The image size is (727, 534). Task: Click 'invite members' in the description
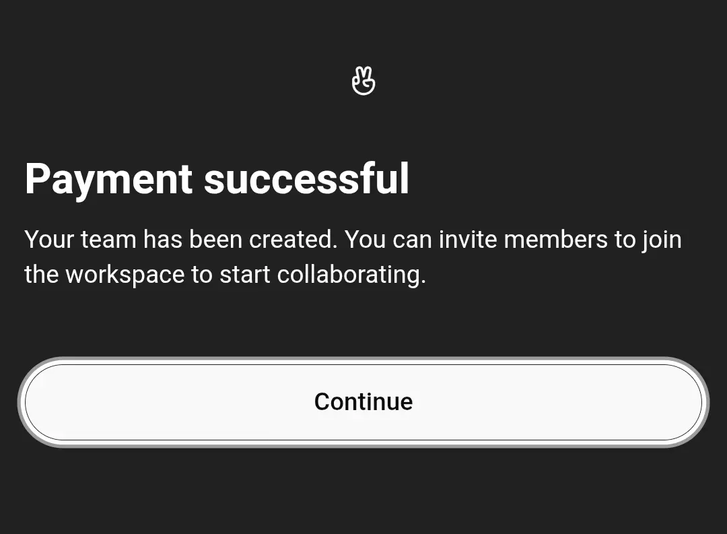pyautogui.click(x=523, y=240)
